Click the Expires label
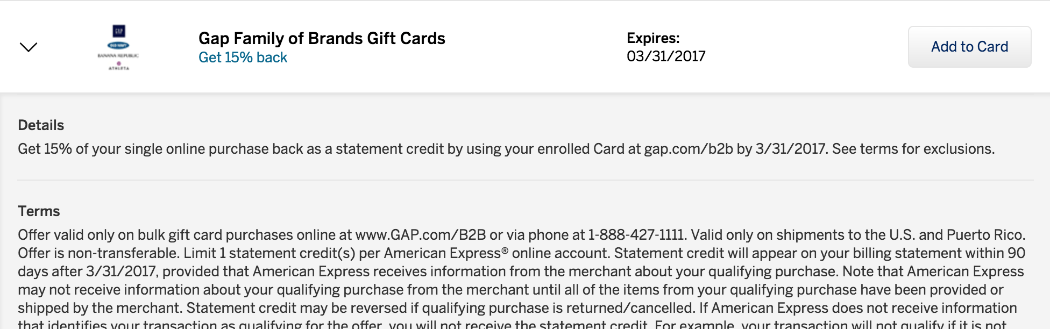This screenshot has width=1050, height=329. (653, 38)
